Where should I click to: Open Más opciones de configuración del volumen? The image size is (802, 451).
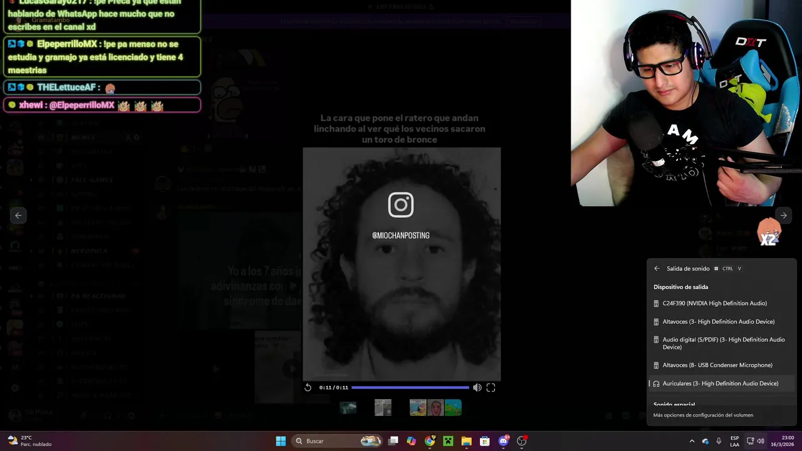tap(703, 415)
